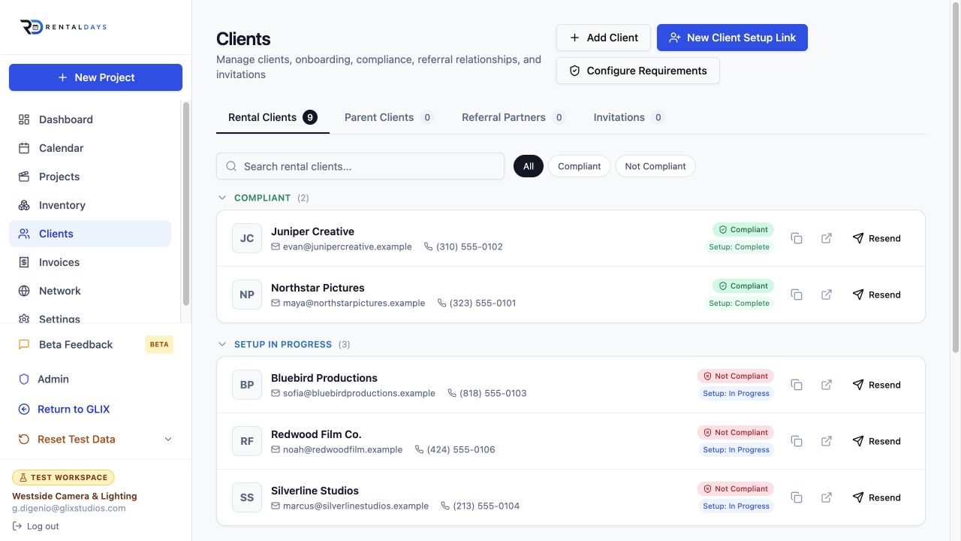Click the RentalDays logo

tap(63, 27)
